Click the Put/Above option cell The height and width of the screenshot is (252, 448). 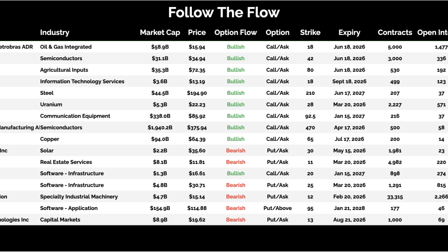tap(278, 208)
